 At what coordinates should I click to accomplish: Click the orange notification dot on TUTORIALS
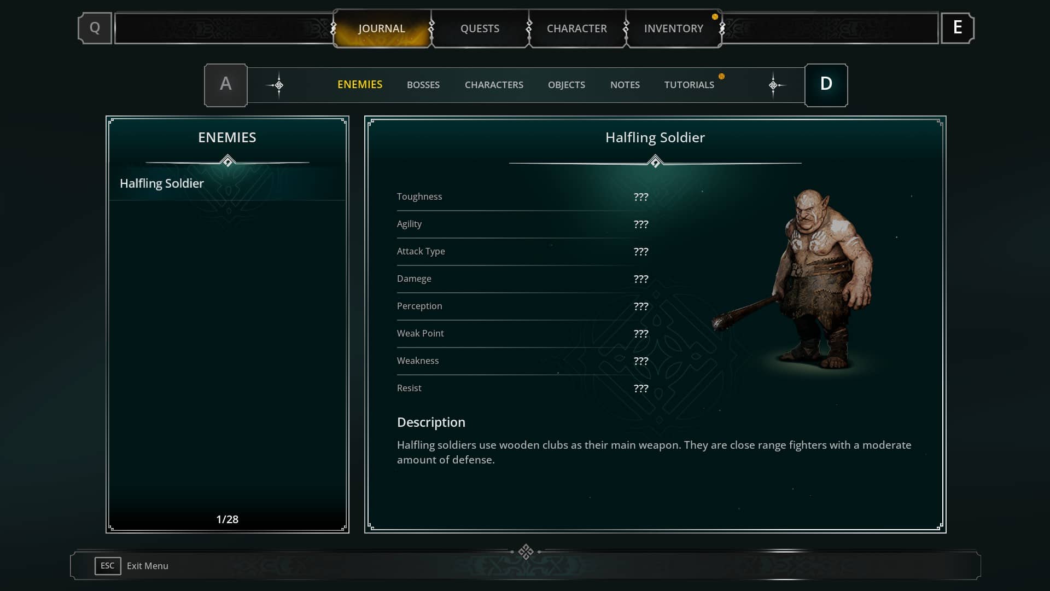click(x=721, y=77)
